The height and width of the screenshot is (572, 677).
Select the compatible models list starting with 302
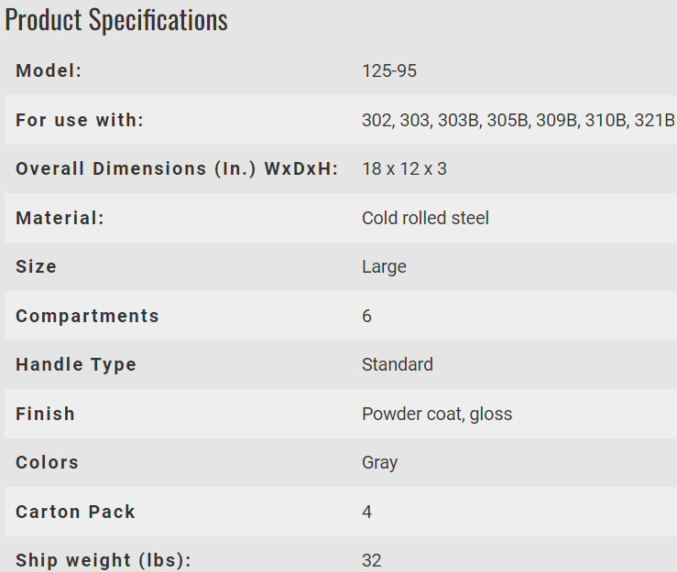519,120
